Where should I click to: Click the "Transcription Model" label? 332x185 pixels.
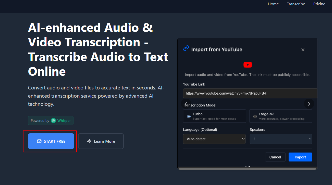[x=200, y=105]
